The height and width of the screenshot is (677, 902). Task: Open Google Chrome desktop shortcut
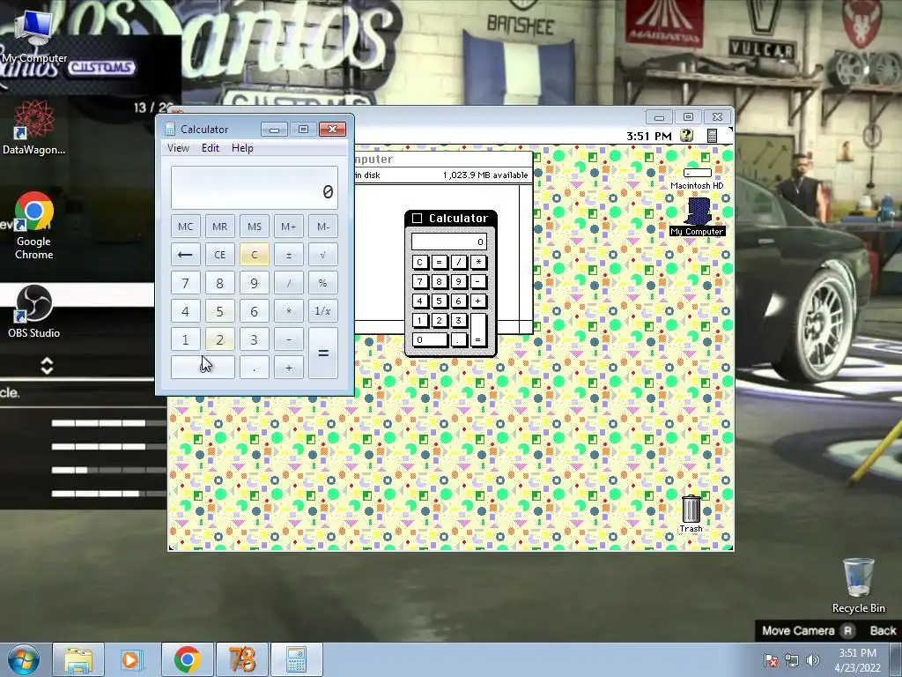[x=33, y=226]
